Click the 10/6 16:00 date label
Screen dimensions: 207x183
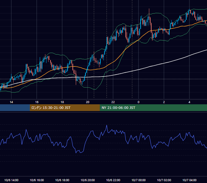[x=37, y=180]
